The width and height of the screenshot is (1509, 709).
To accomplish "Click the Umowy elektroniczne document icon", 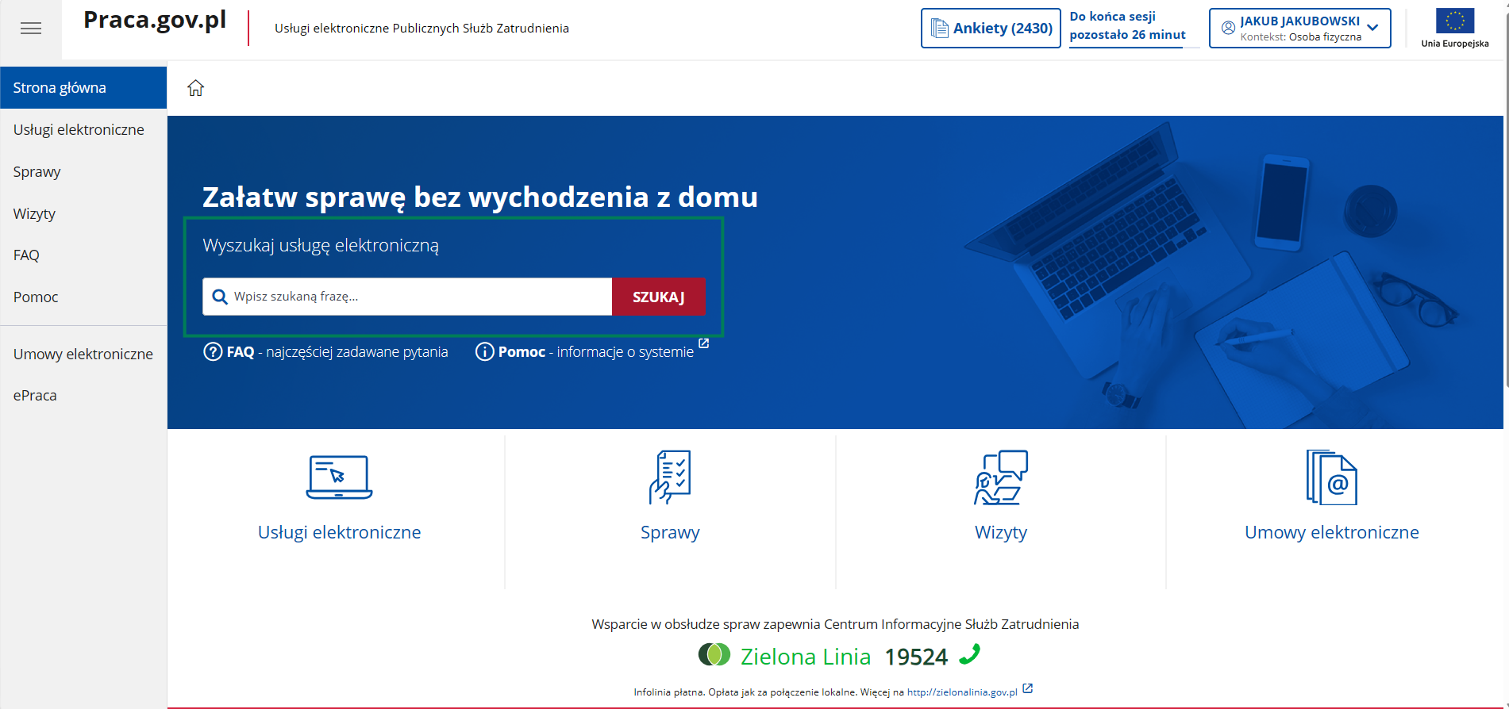I will pos(1332,477).
